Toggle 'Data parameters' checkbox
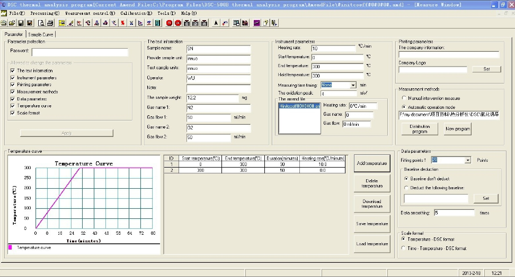Image resolution: width=515 pixels, height=277 pixels. (x=13, y=99)
